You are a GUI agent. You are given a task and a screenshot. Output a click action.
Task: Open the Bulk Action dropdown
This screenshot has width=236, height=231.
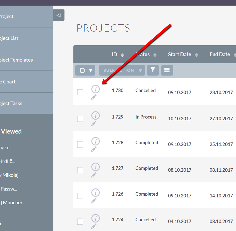tap(122, 70)
